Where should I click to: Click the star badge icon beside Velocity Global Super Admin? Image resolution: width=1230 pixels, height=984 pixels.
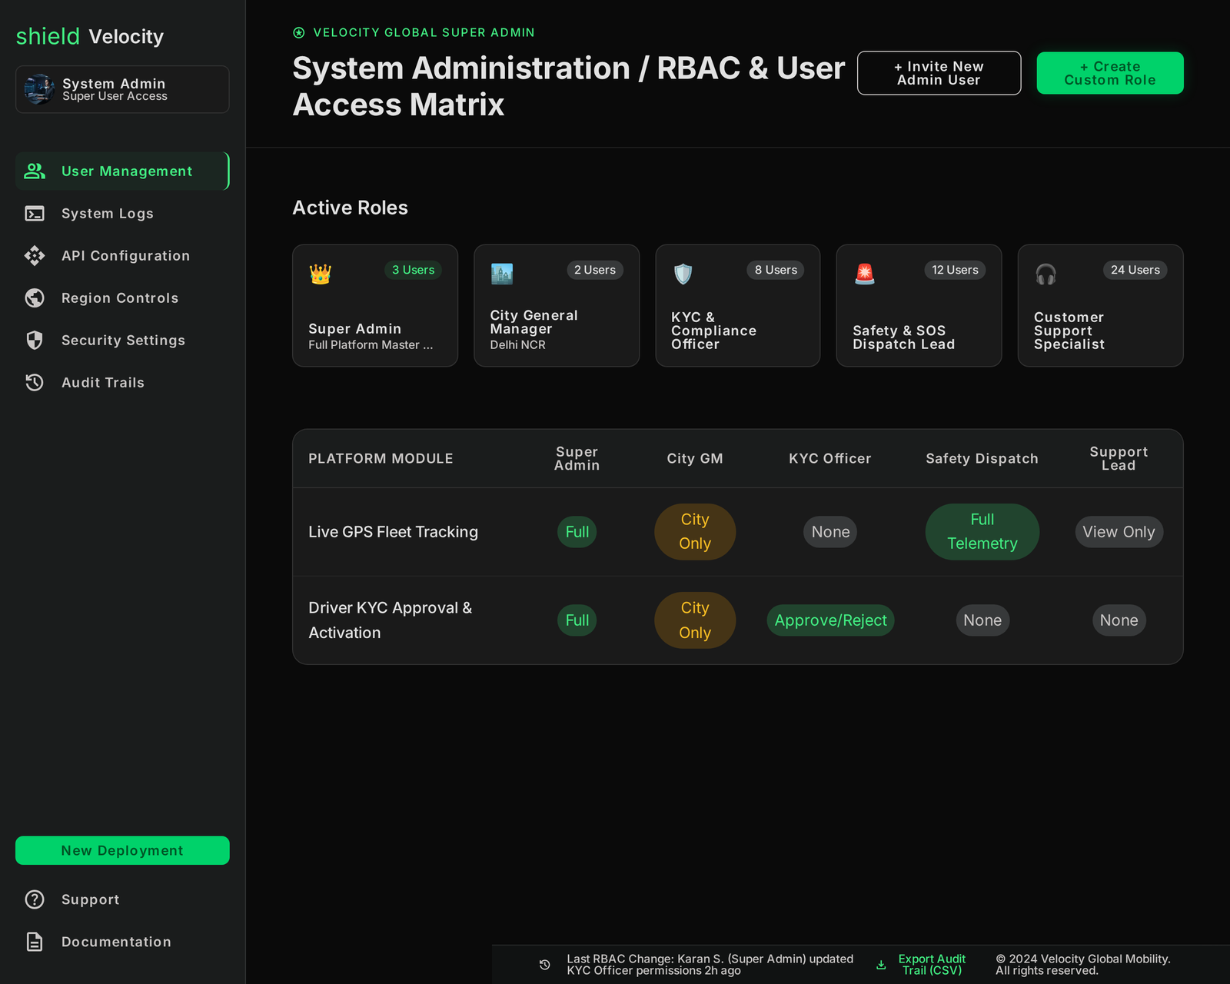pyautogui.click(x=299, y=32)
